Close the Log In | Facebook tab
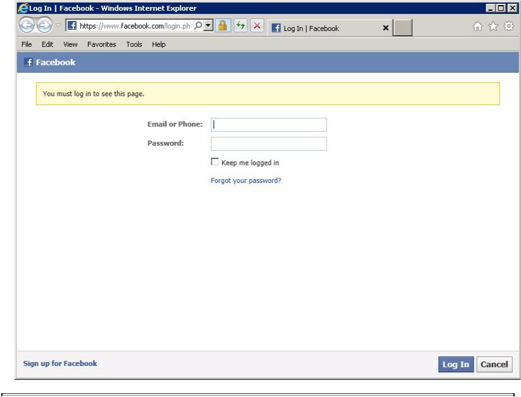Screen dimensions: 521x397 pos(385,28)
